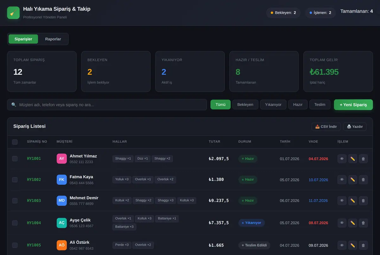This screenshot has width=380, height=255.
Task: Check the box for order HY1001
Action: tap(15, 159)
